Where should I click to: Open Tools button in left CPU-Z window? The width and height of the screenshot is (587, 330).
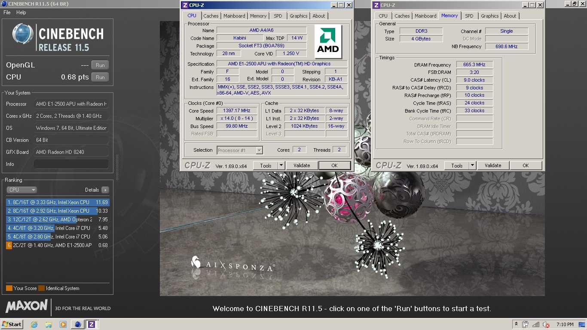click(266, 165)
